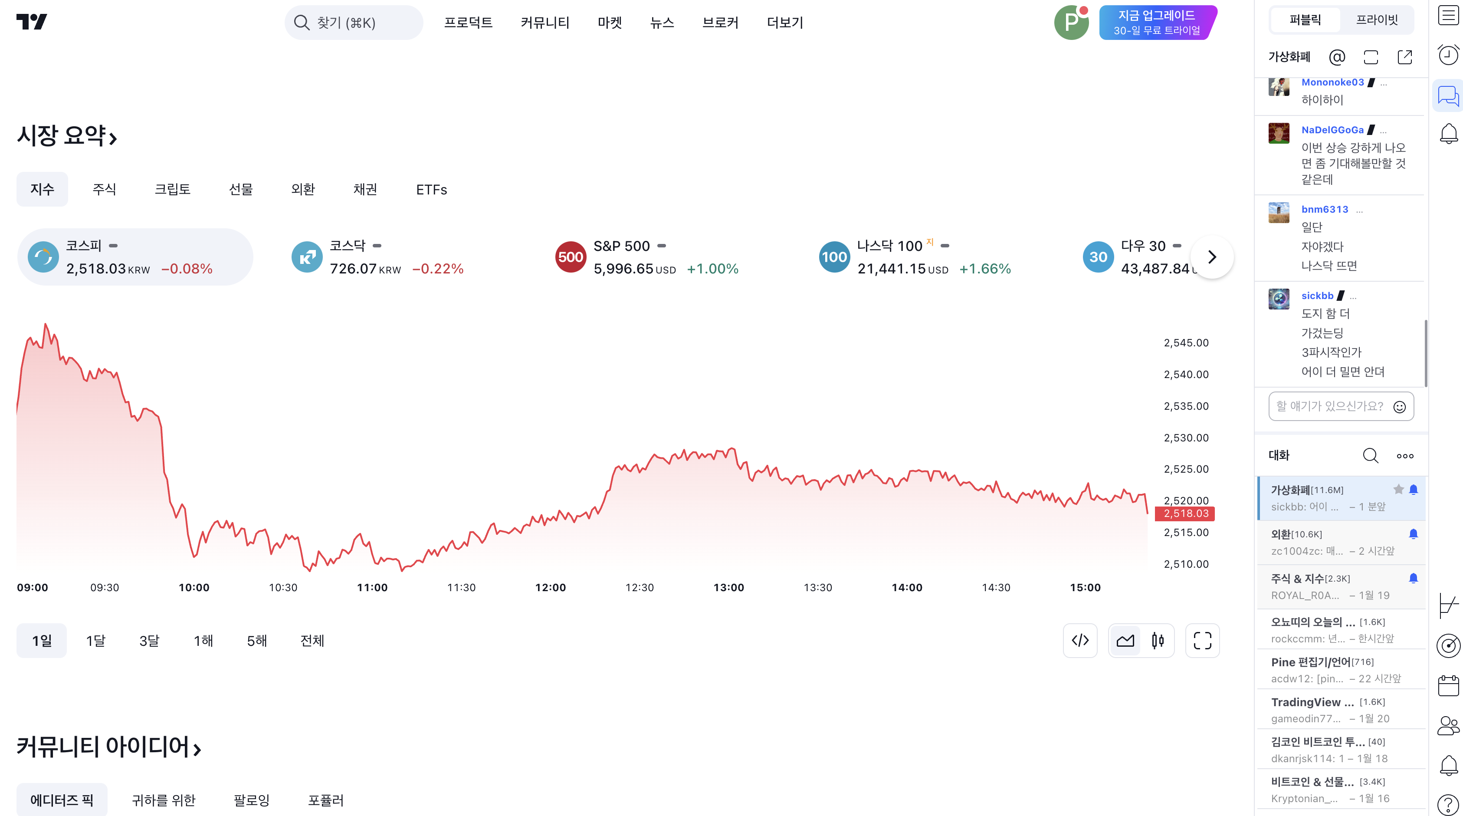Show mentions with the @ icon
This screenshot has height=816, width=1463.
click(x=1337, y=57)
